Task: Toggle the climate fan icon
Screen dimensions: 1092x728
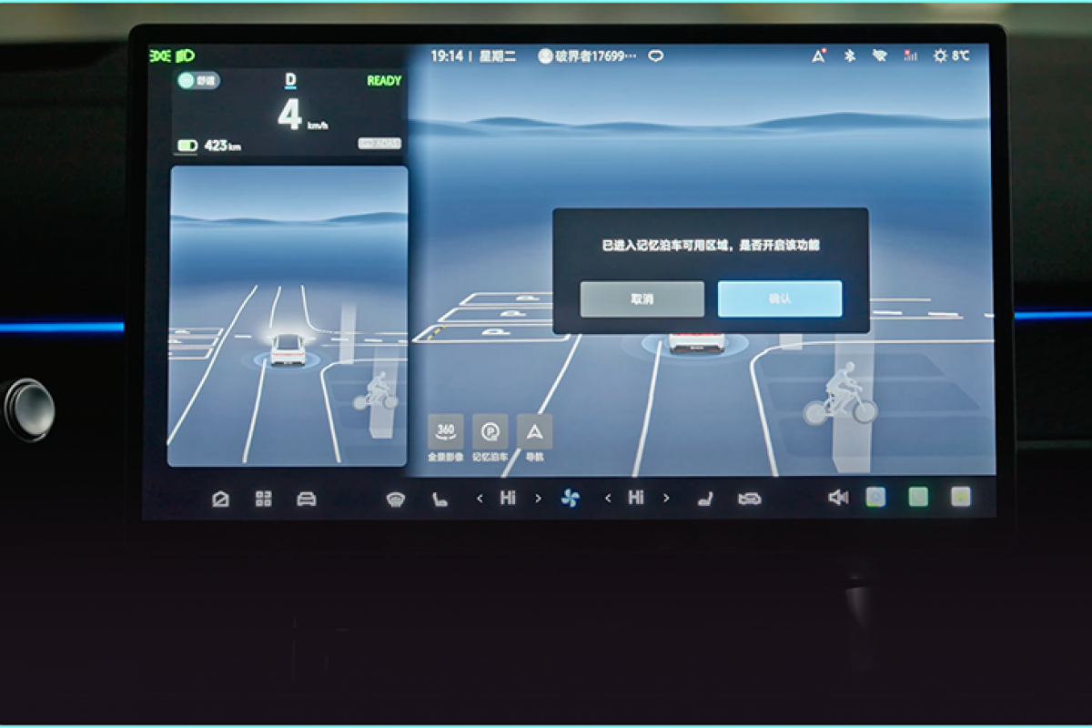Action: click(x=570, y=499)
